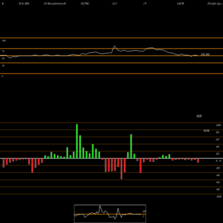The width and height of the screenshot is (223, 223).
Task: Click the 'AACW' ticker symbol text
Action: [180, 4]
